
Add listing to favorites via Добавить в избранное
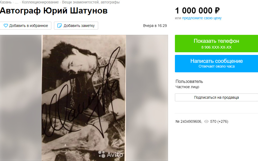click(26, 26)
